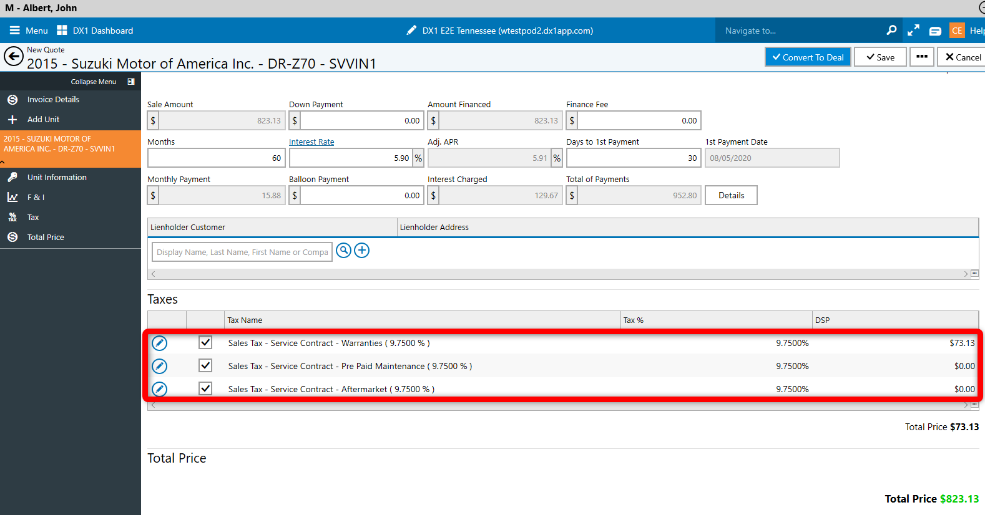This screenshot has height=515, width=985.
Task: Toggle Pre Paid Maintenance tax checkbox
Action: click(205, 366)
